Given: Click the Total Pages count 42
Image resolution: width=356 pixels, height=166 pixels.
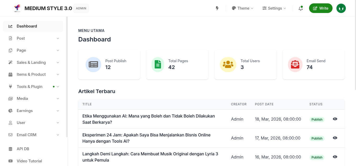Looking at the screenshot, I should coord(172,67).
